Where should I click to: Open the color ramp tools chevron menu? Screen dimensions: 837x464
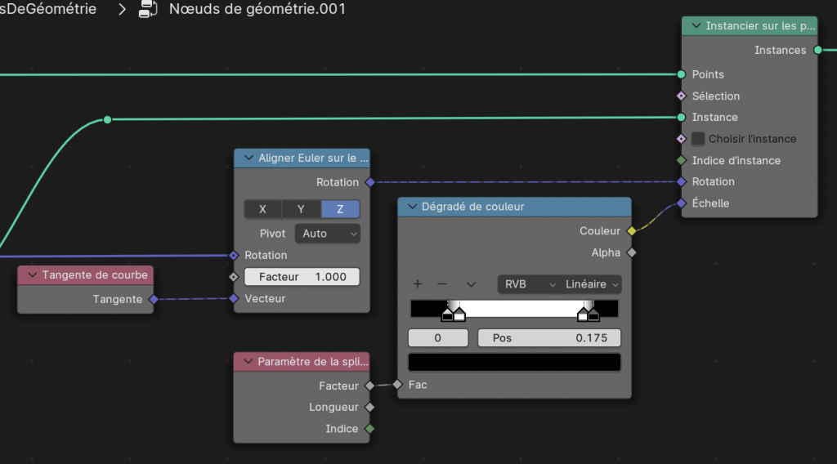(x=471, y=284)
